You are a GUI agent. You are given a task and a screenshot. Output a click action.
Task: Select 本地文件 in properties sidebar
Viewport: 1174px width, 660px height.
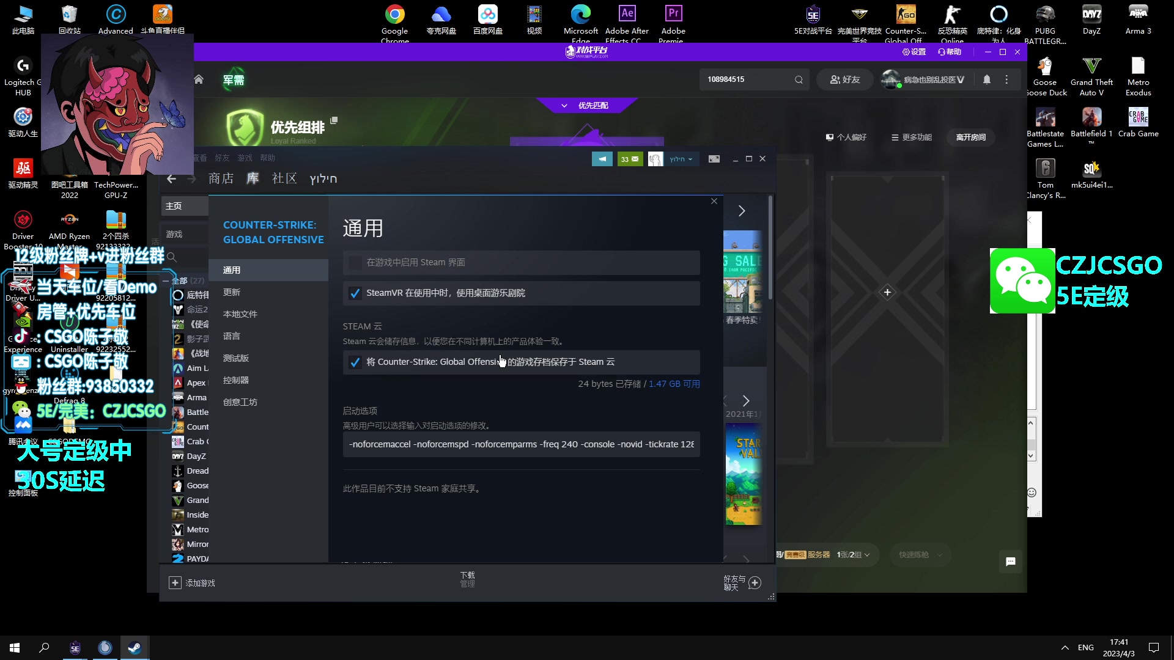click(x=240, y=314)
